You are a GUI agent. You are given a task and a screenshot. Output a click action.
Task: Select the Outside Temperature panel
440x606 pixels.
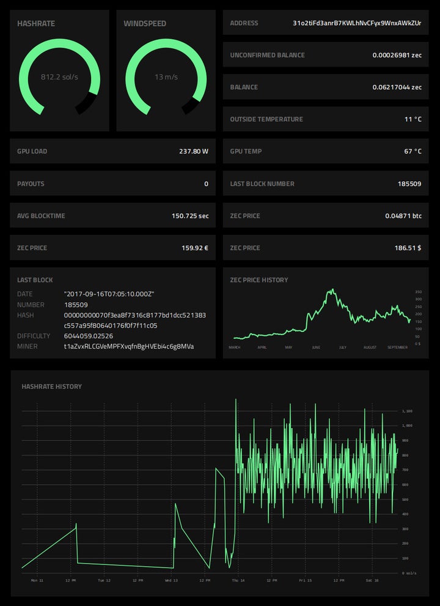[326, 119]
